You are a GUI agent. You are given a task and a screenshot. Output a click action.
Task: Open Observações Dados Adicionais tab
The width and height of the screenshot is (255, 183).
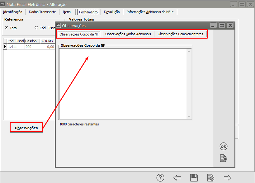128,34
